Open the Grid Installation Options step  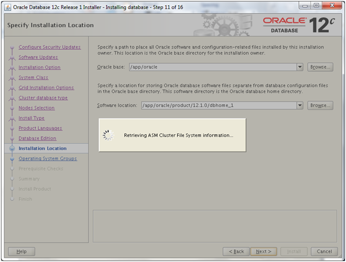point(46,87)
